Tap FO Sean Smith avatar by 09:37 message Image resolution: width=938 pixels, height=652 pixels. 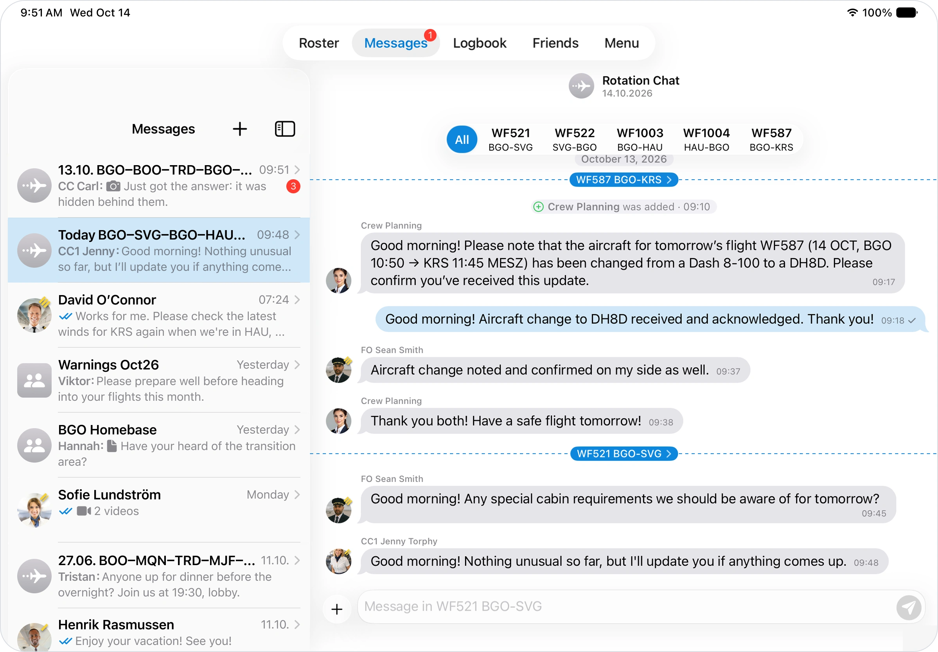(x=338, y=370)
